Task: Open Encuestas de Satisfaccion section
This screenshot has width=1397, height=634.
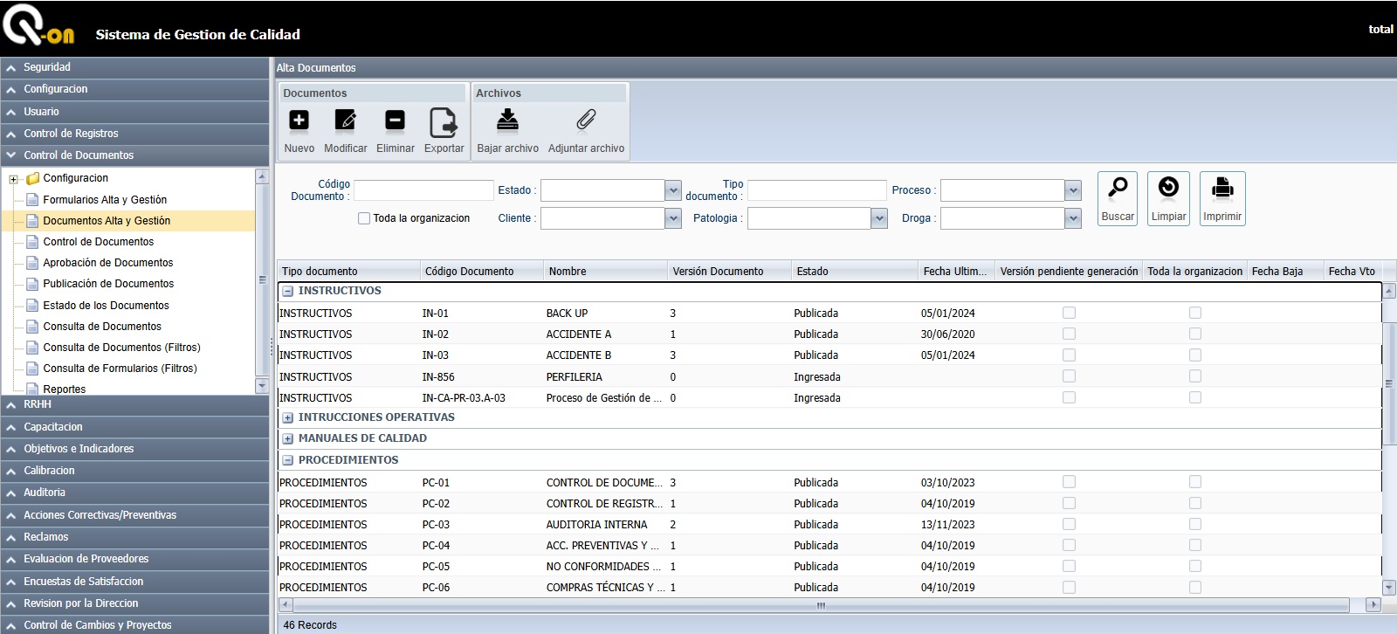Action: [134, 582]
